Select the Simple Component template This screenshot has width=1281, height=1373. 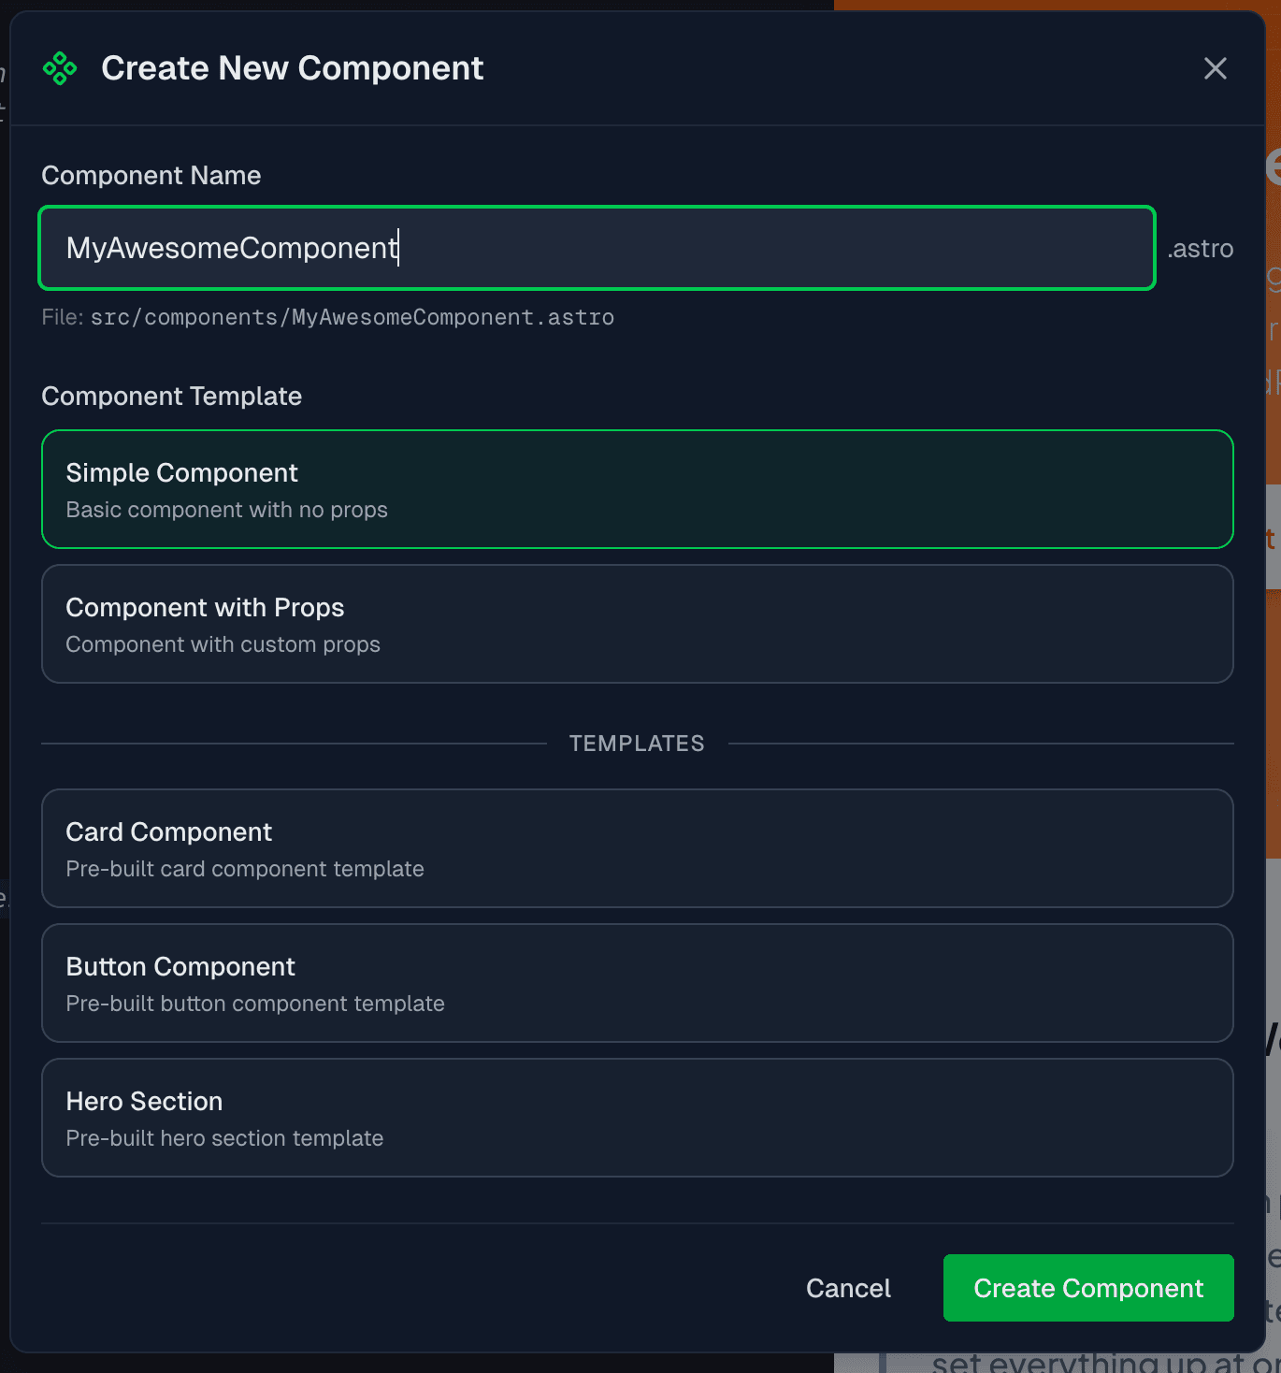pyautogui.click(x=637, y=489)
